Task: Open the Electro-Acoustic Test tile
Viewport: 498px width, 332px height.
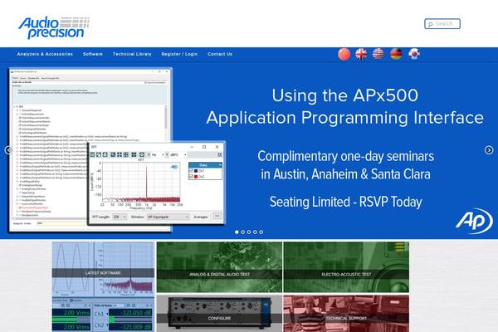Action: (x=346, y=267)
